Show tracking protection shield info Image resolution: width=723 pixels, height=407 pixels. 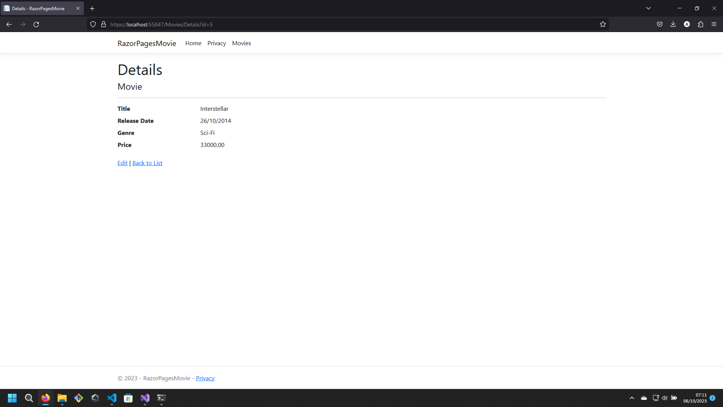[93, 24]
